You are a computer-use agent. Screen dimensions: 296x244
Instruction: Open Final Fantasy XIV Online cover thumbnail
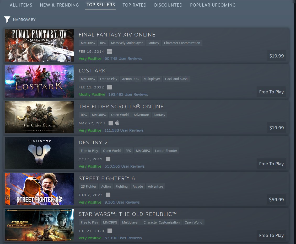[39, 45]
